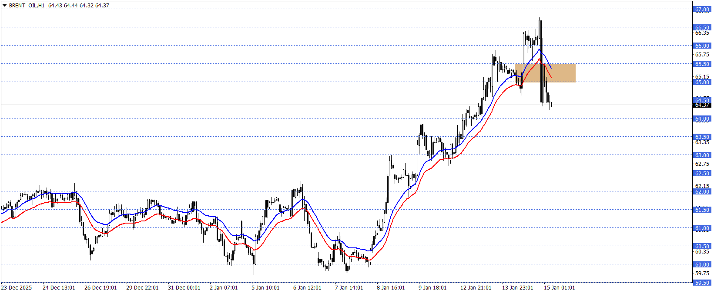Screen dimensions: 714x293
Task: Select the 61.50 price level label
Action: pyautogui.click(x=702, y=210)
